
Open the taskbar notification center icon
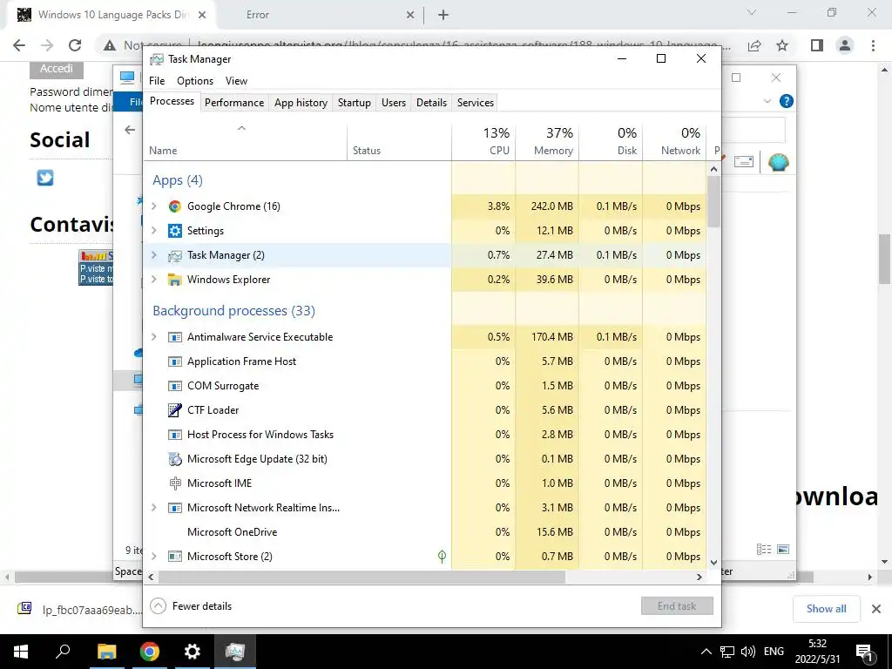point(864,652)
